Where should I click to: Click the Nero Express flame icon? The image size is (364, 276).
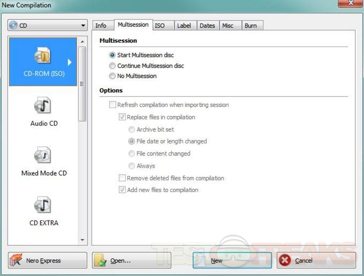(x=15, y=261)
